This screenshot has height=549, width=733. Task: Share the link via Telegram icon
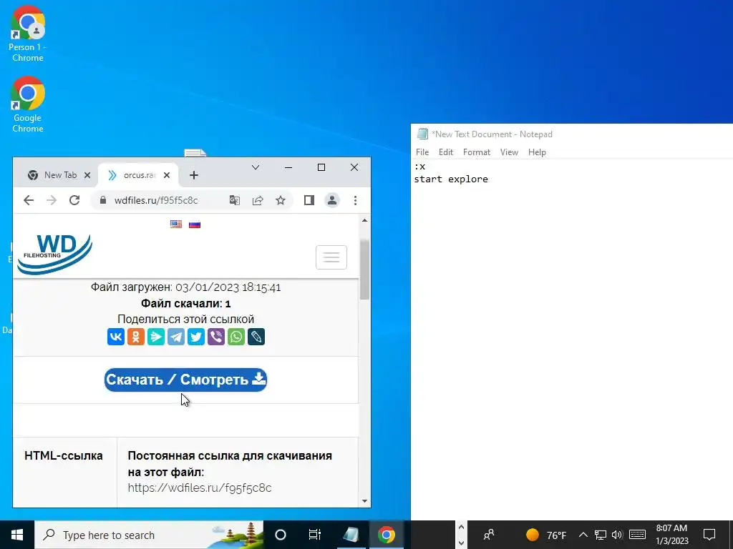point(176,337)
